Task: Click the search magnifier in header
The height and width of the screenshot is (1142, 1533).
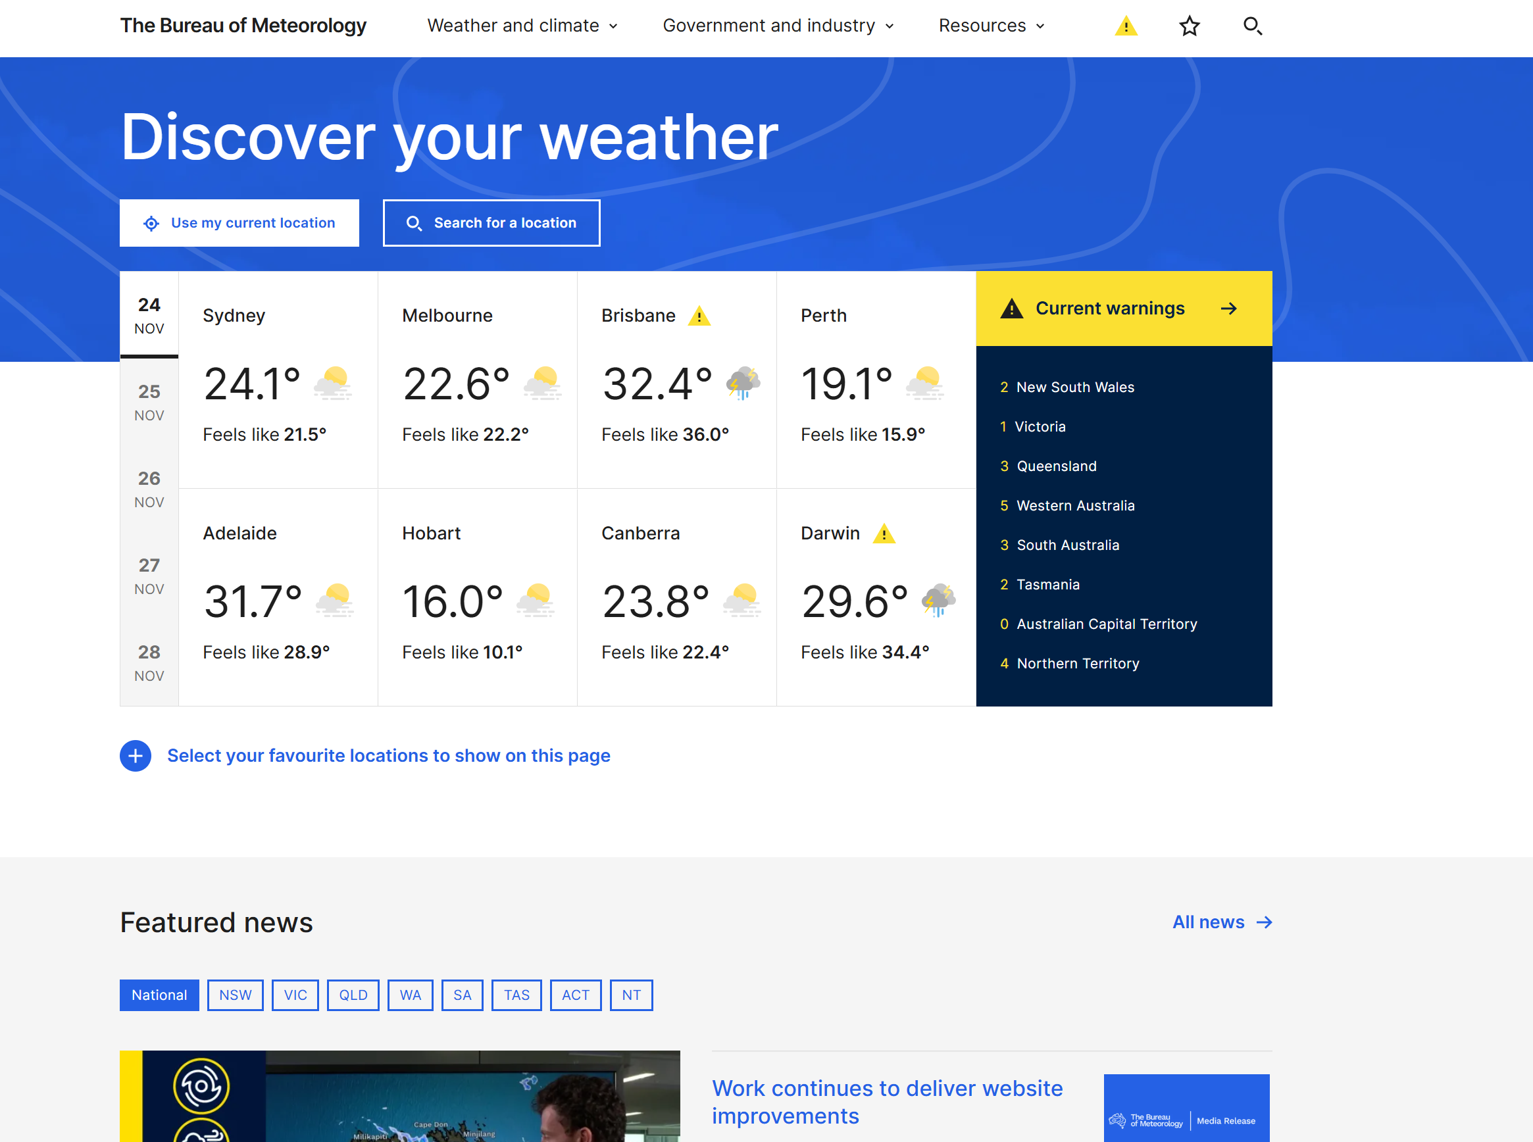Action: (1252, 26)
